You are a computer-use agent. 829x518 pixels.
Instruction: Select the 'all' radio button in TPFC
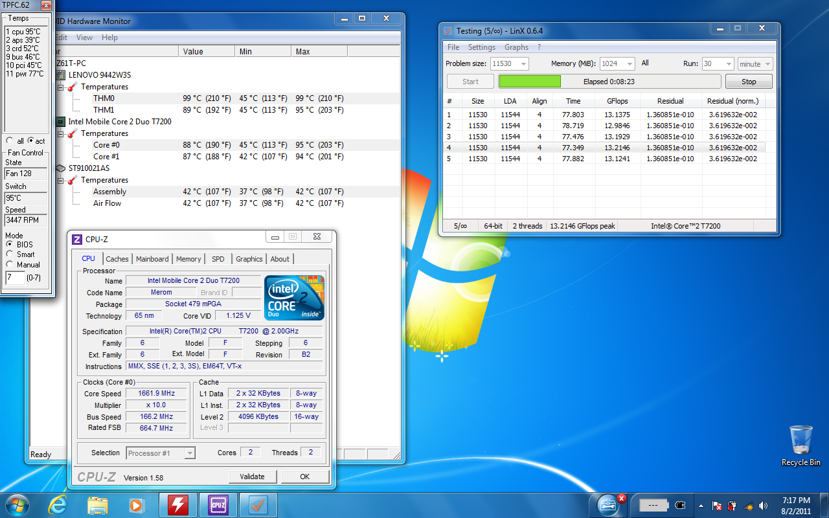[x=9, y=141]
